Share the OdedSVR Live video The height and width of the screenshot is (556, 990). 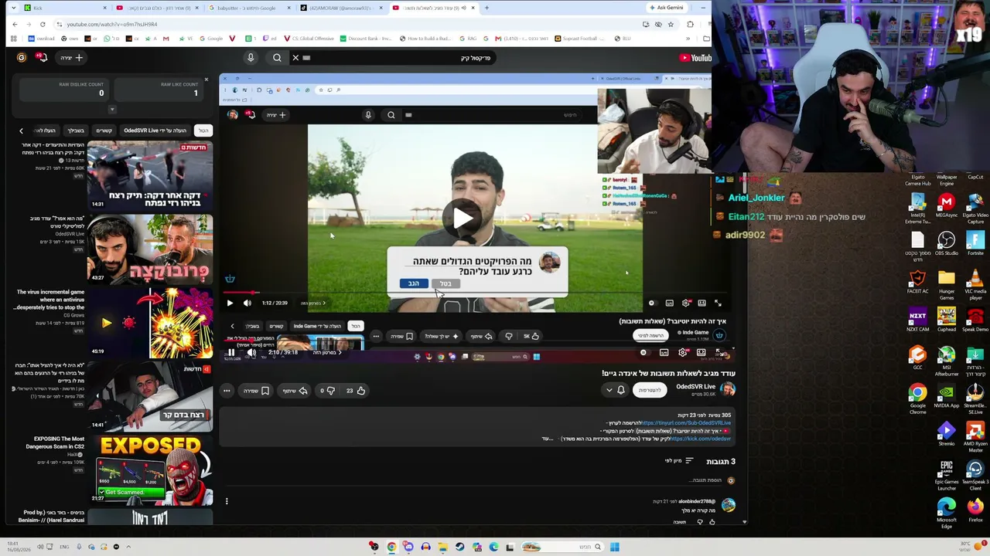(294, 391)
